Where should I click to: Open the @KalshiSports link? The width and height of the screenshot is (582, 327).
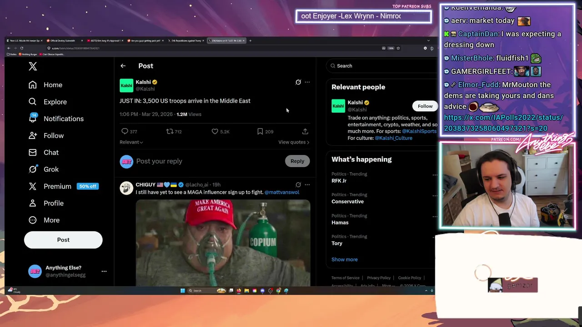point(419,131)
